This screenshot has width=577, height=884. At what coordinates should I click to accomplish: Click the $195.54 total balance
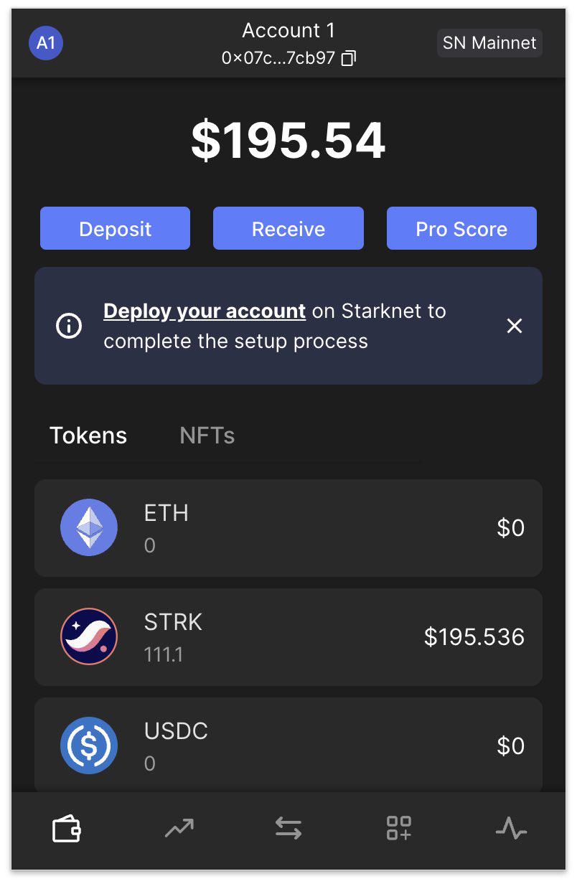[x=288, y=141]
